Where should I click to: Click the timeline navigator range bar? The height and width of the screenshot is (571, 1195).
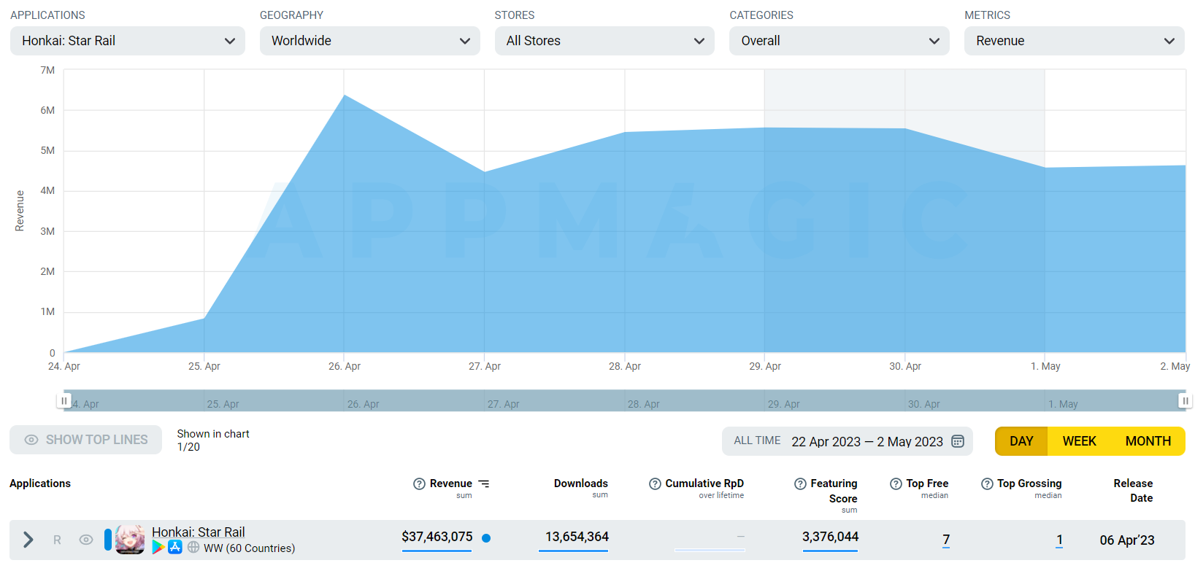pyautogui.click(x=625, y=400)
